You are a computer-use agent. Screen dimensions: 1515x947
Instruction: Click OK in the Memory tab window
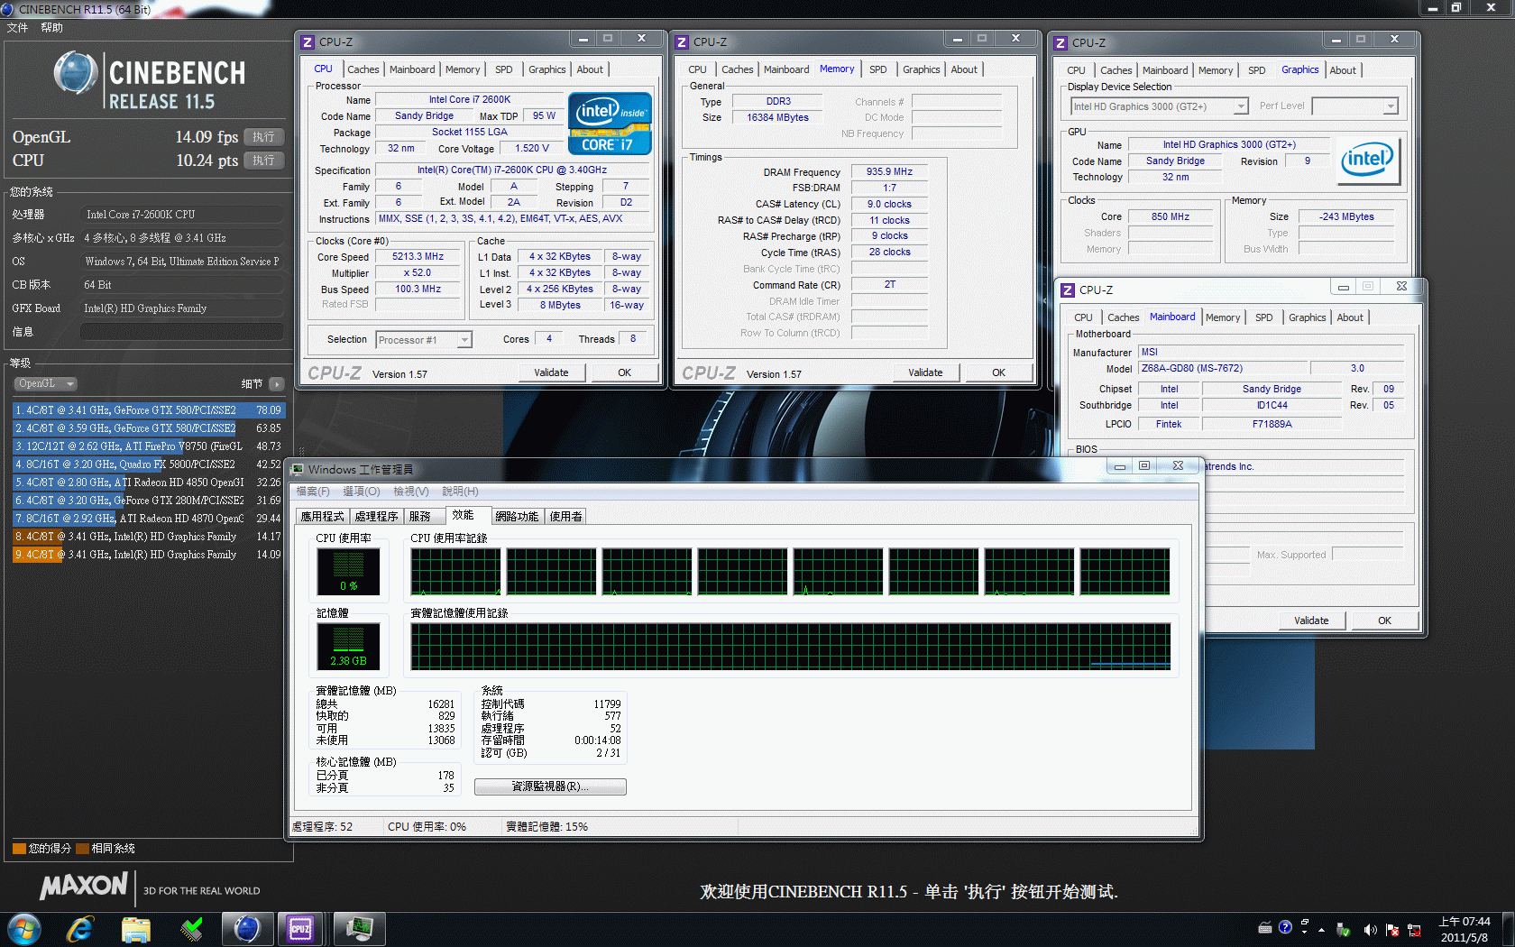click(x=998, y=372)
